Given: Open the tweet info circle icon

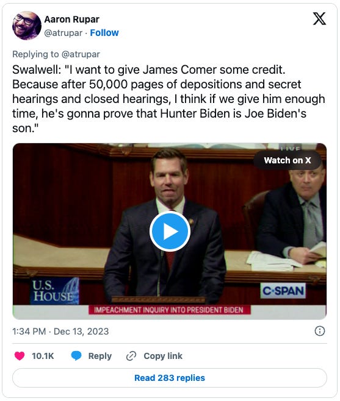Looking at the screenshot, I should [x=319, y=331].
